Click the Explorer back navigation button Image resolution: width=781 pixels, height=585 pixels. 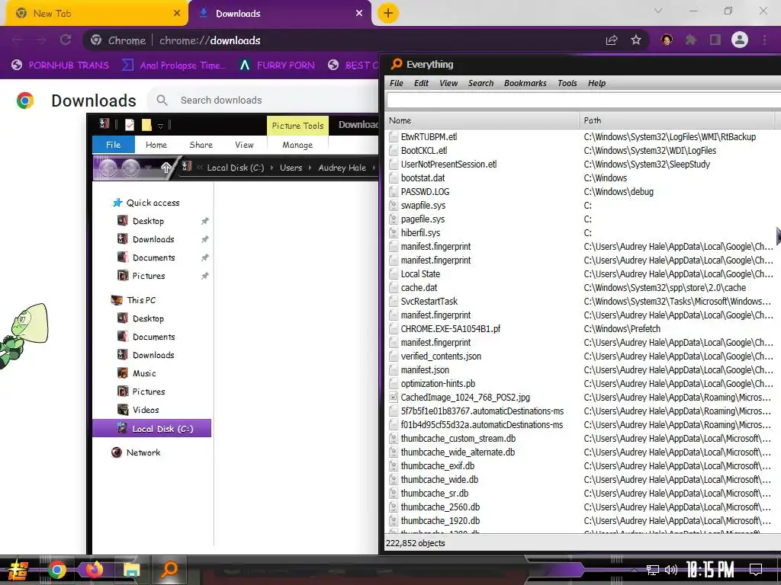click(x=108, y=168)
